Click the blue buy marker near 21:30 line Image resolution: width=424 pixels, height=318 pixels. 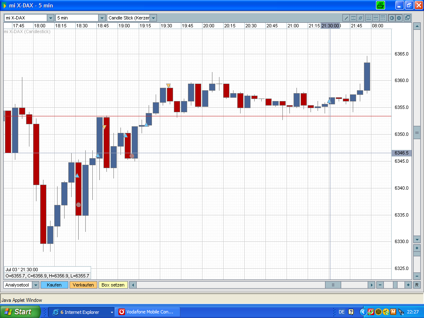[329, 101]
